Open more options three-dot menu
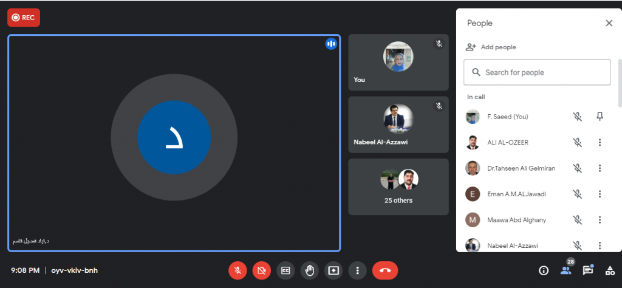Image resolution: width=622 pixels, height=288 pixels. 358,270
